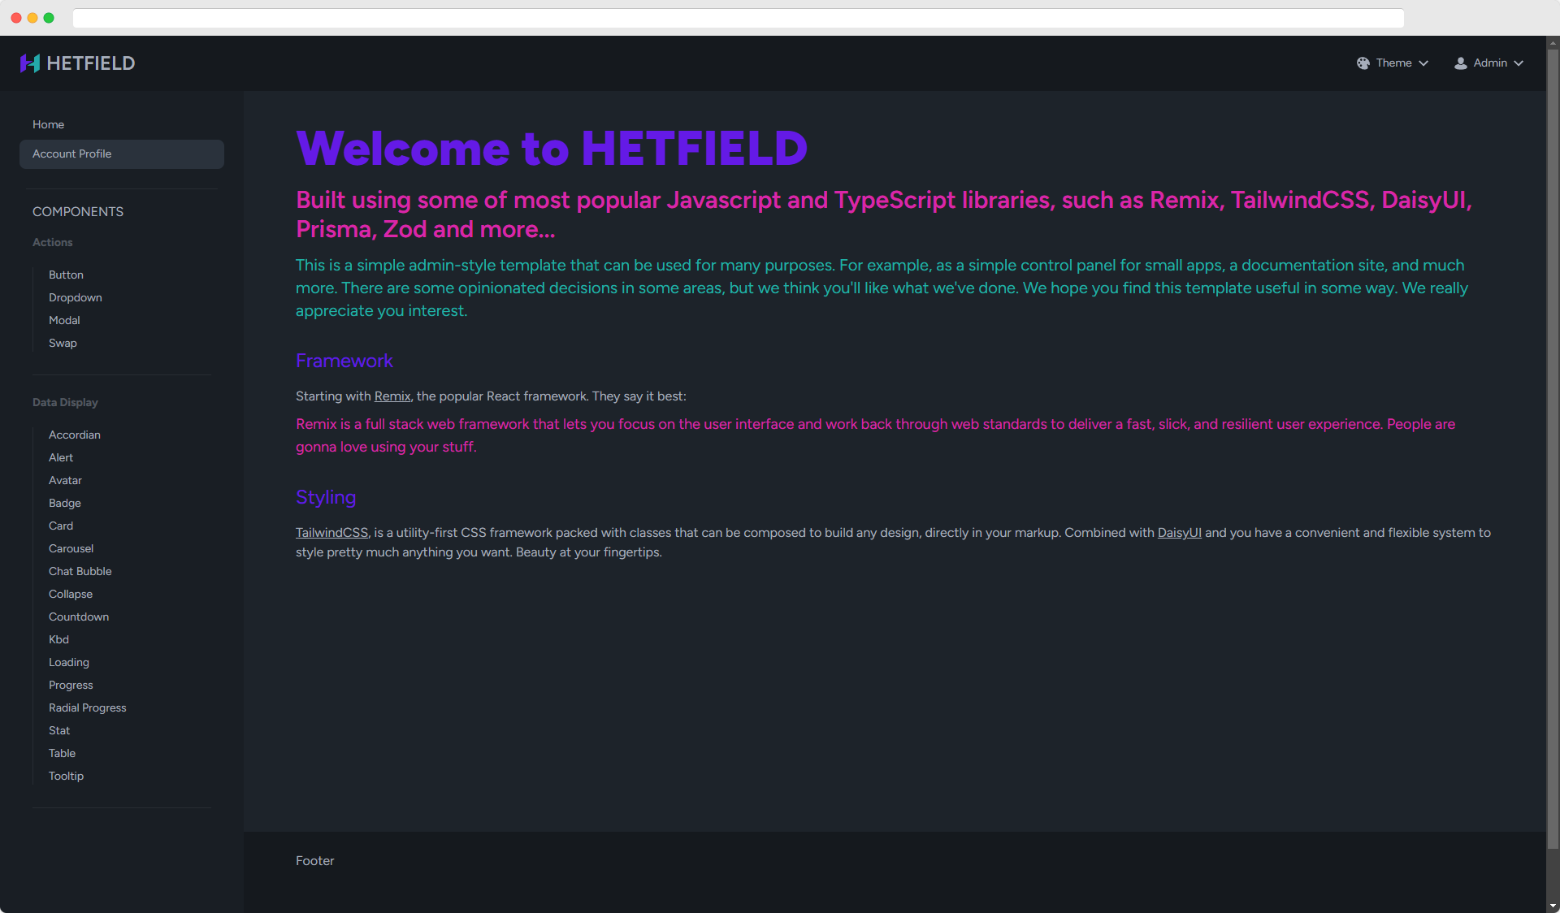Screen dimensions: 1560x913
Task: Click the green macOS maximize dot
Action: [x=49, y=18]
